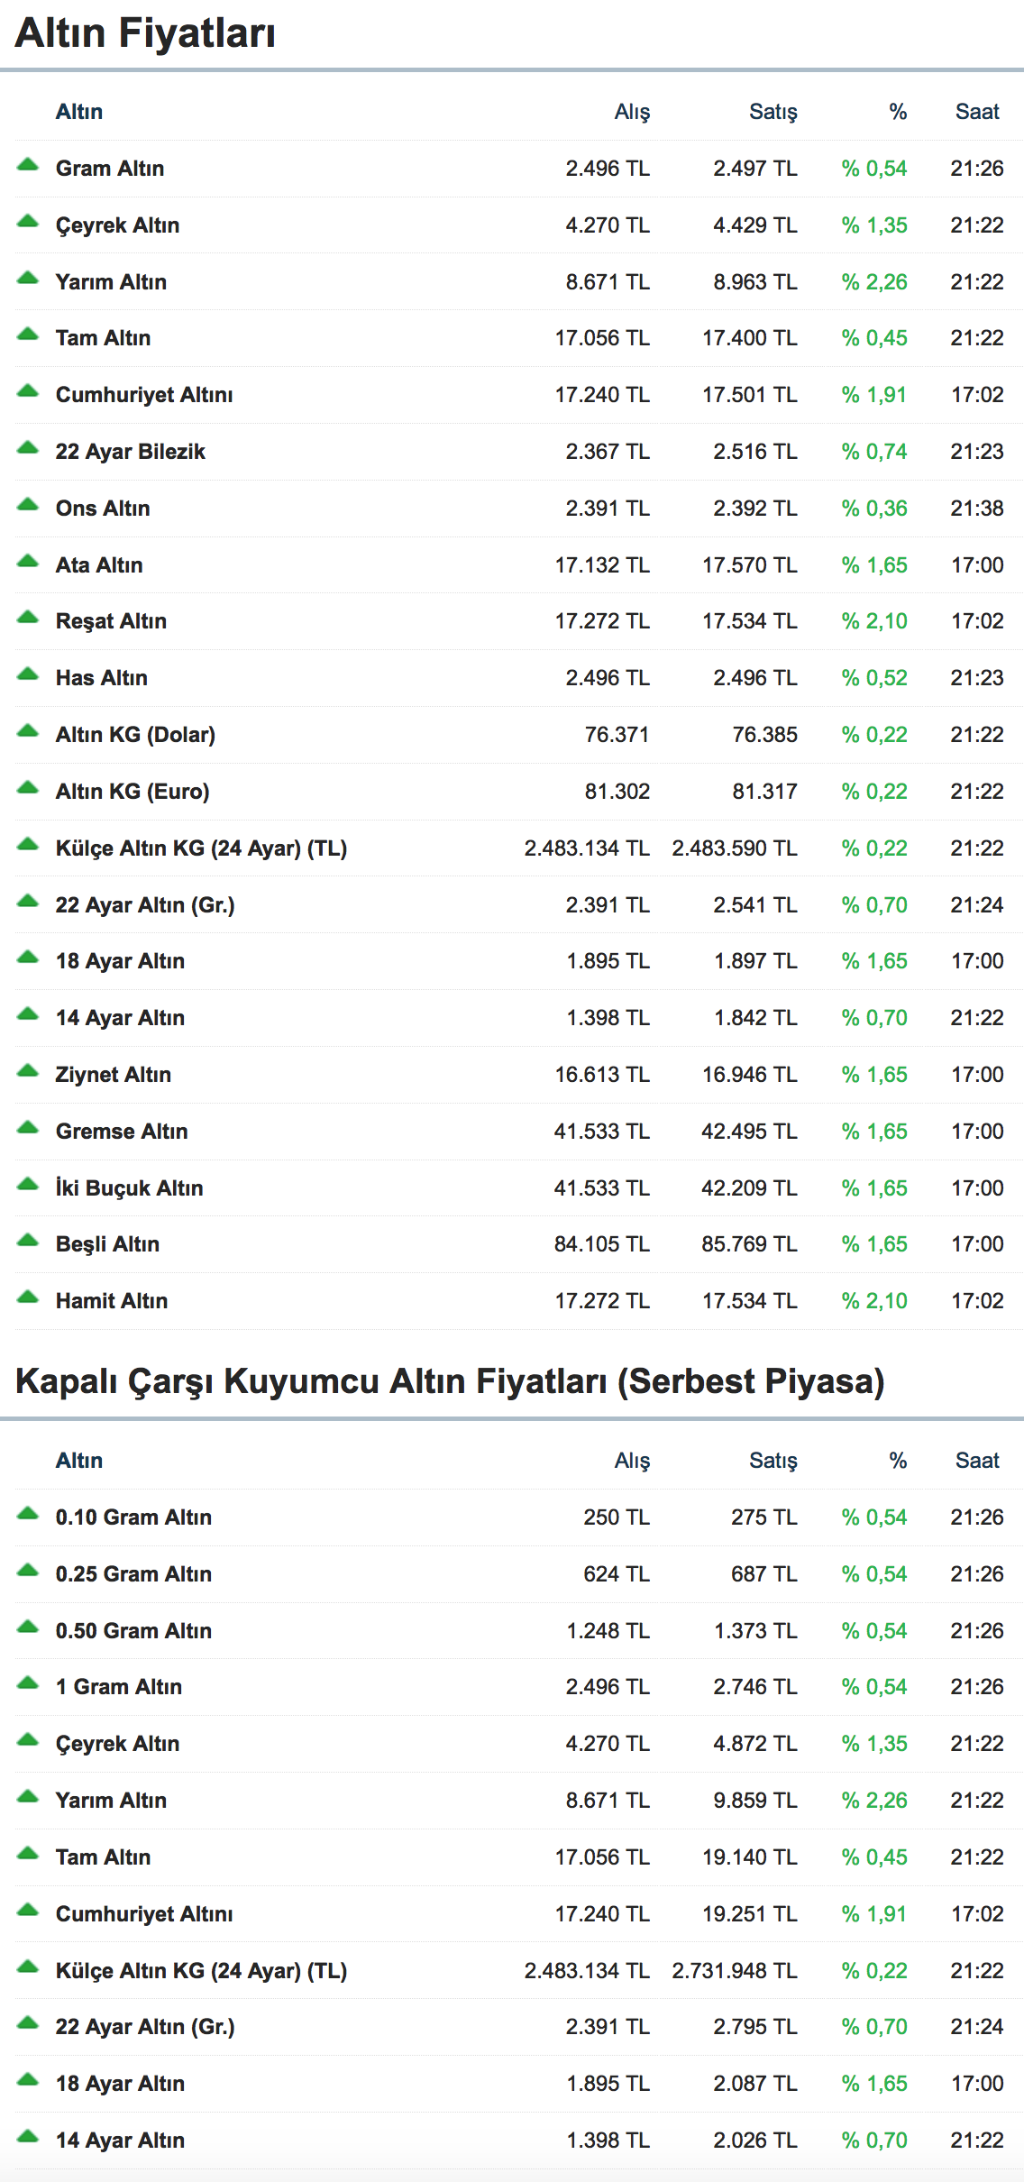Open the 22 Ayar Bilezik link
Viewport: 1024px width, 2182px height.
click(130, 452)
